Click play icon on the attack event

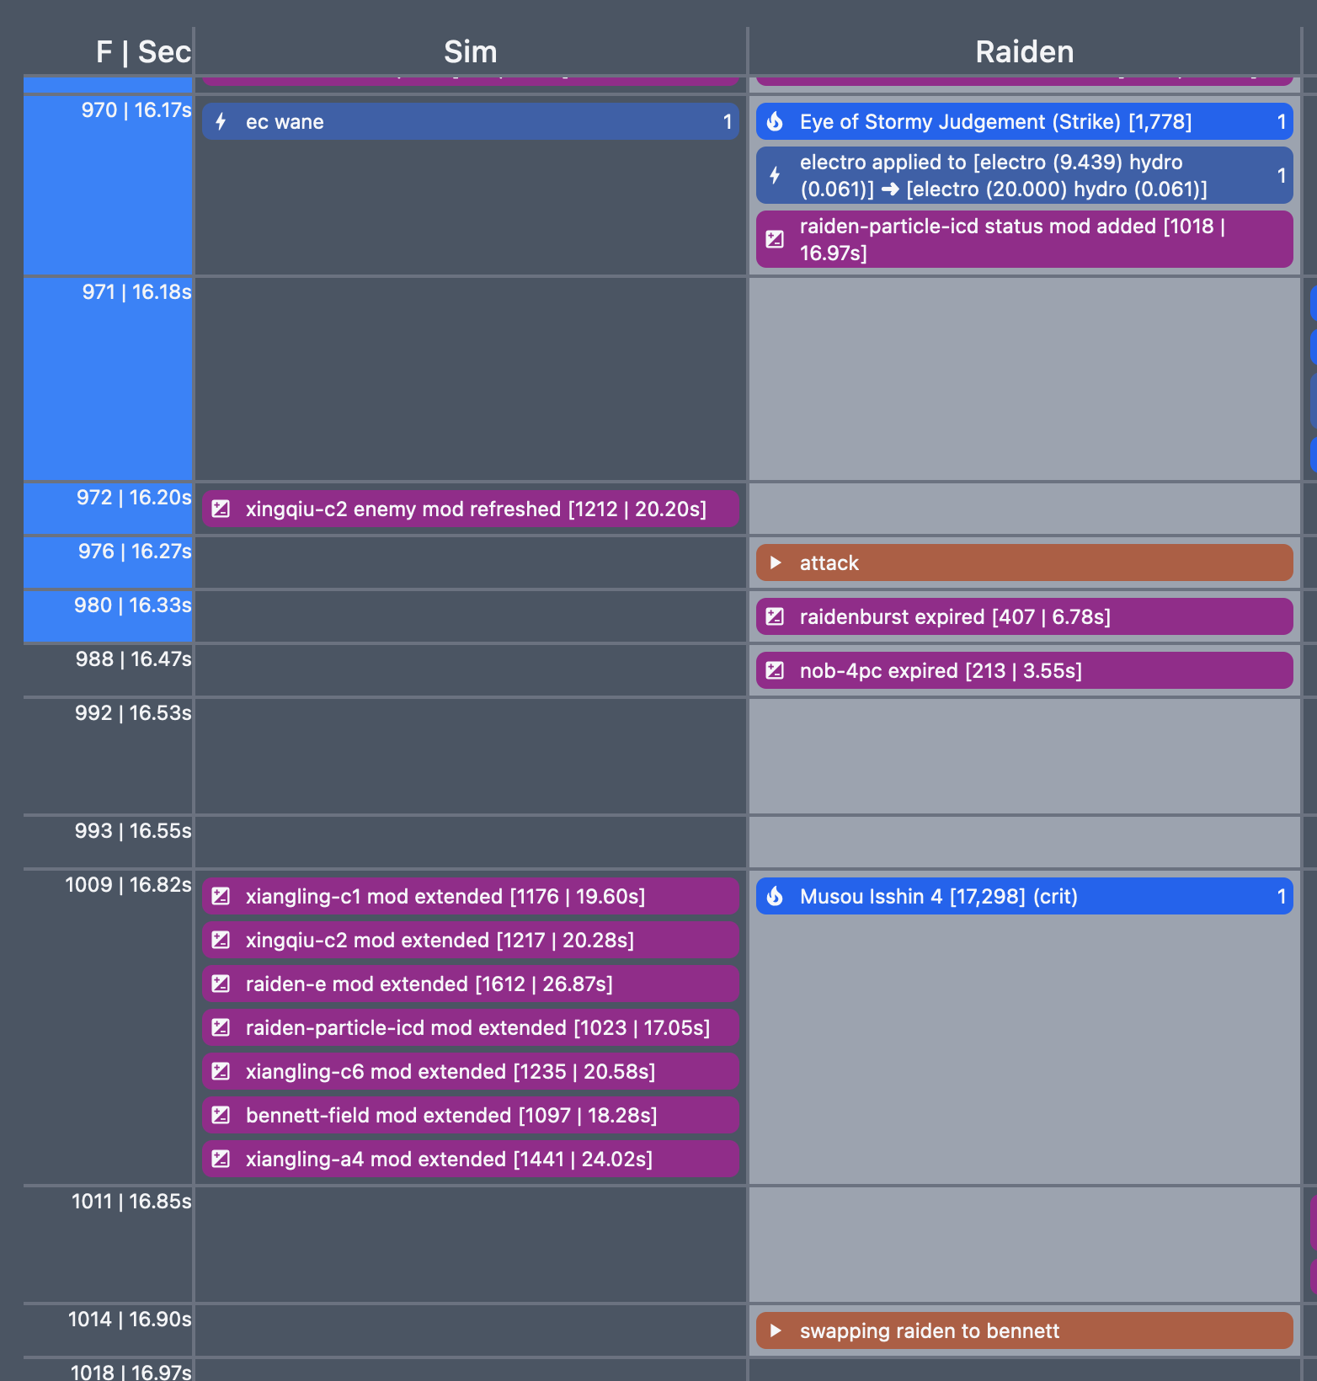point(776,563)
